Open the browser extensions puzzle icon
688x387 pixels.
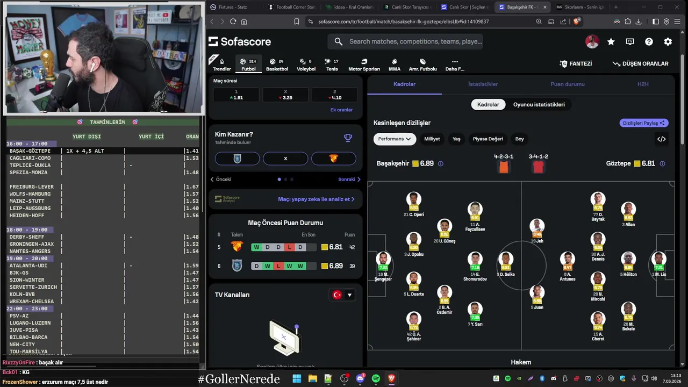(x=627, y=21)
